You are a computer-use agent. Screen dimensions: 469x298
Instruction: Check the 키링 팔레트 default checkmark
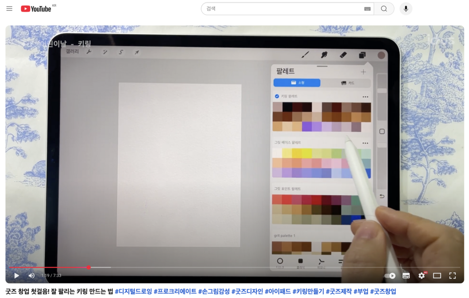[x=277, y=96]
